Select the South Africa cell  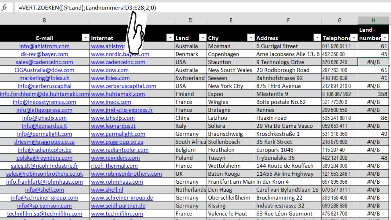click(190, 142)
